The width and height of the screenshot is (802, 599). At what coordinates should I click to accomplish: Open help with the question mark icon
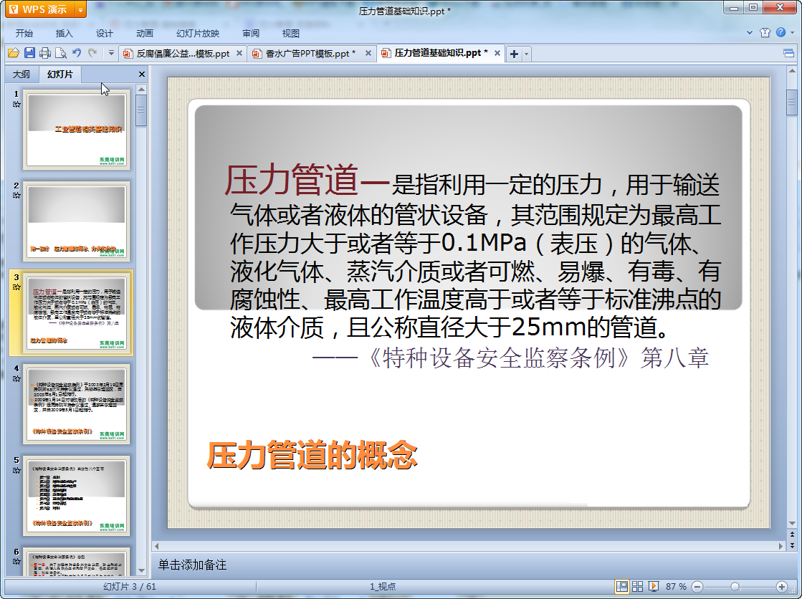(780, 32)
